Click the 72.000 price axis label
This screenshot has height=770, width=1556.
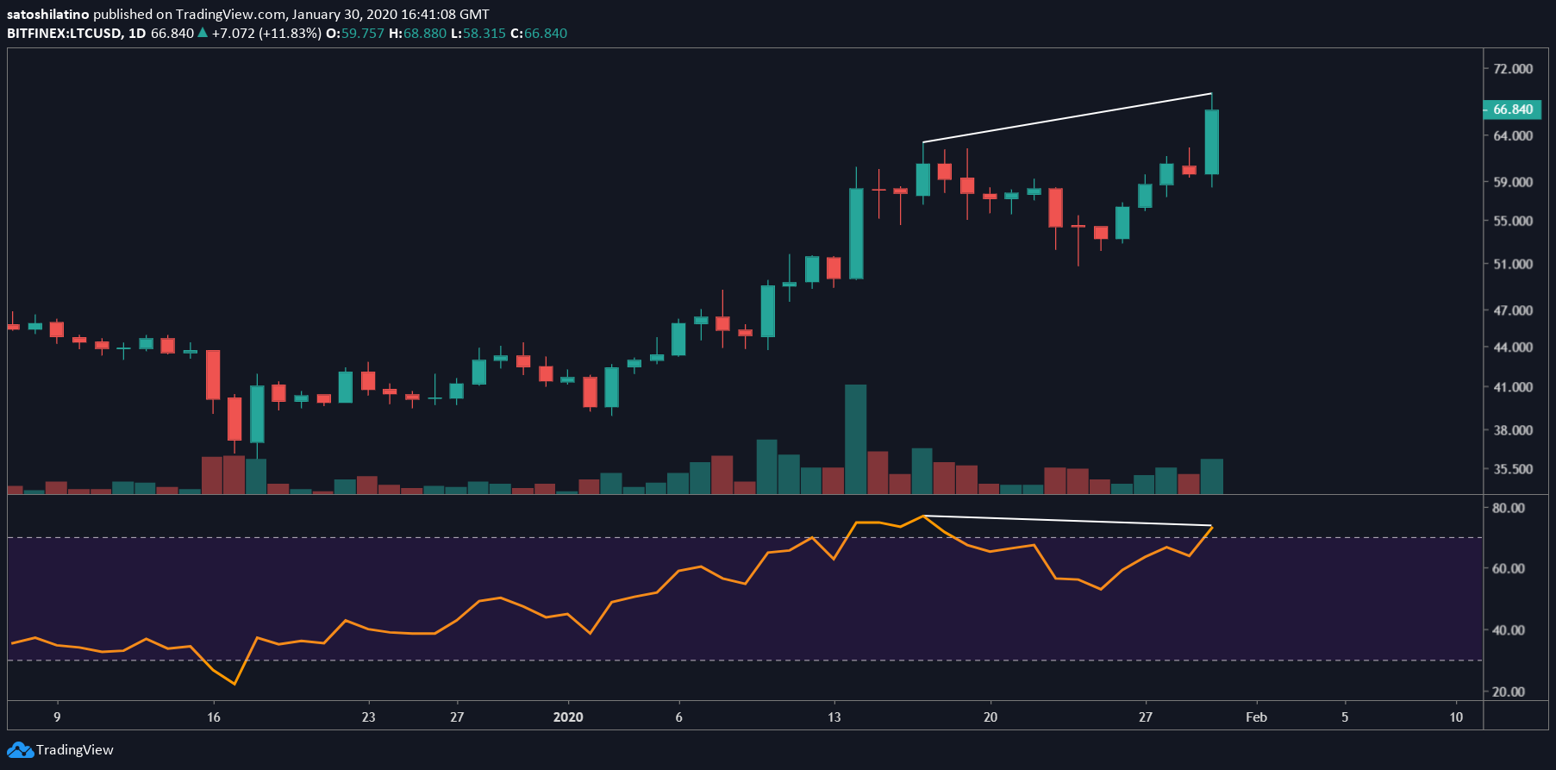[1513, 68]
